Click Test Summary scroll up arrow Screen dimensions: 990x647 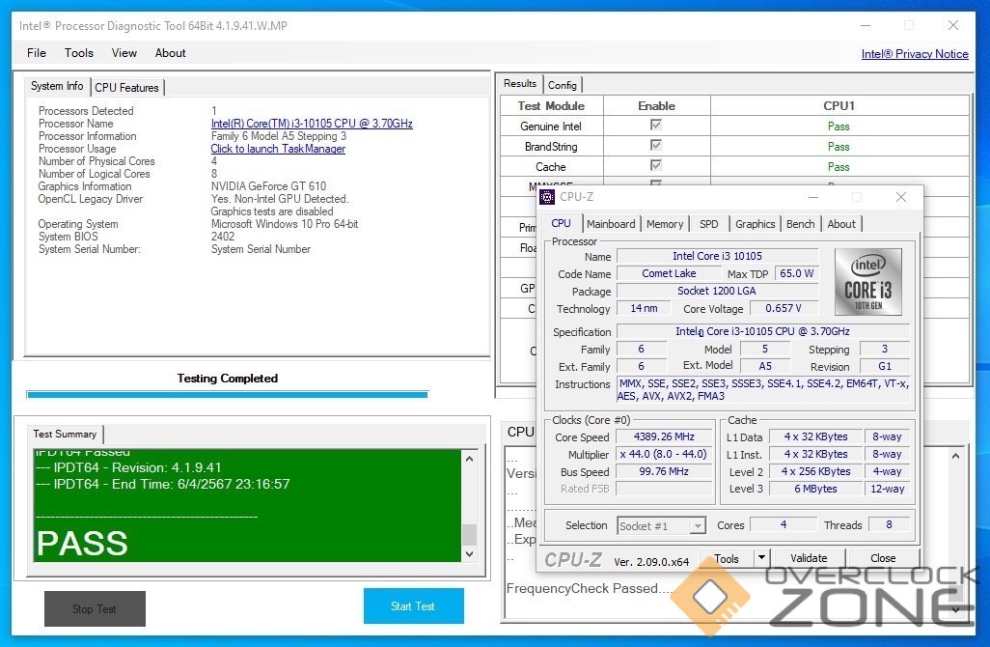[x=470, y=459]
